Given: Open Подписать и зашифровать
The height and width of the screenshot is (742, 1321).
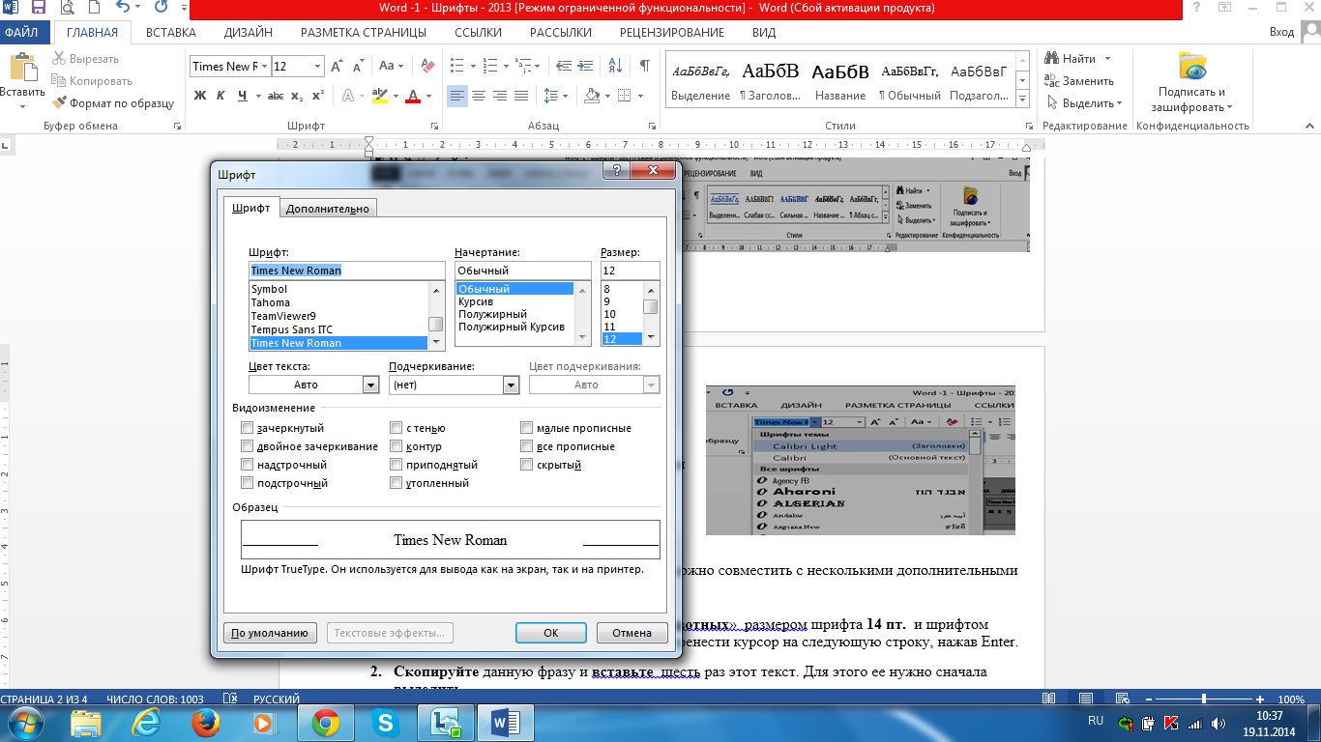Looking at the screenshot, I should [x=1192, y=82].
